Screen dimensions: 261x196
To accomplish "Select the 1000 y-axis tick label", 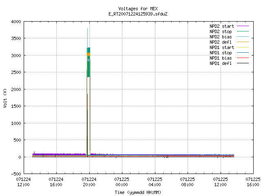I will 16,123.
